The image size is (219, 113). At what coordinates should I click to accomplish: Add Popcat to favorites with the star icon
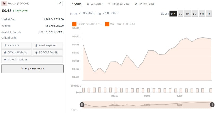click(x=60, y=3)
